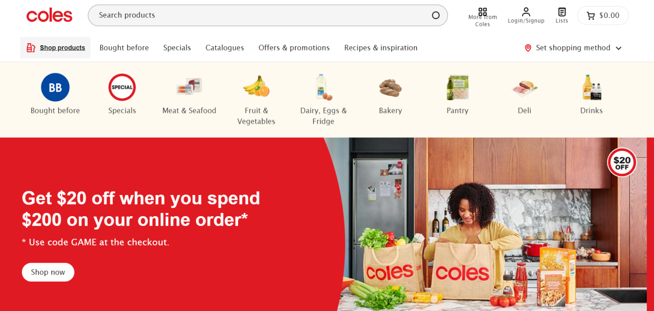The width and height of the screenshot is (654, 311).
Task: Open More from Coles grid icon
Action: click(x=482, y=11)
